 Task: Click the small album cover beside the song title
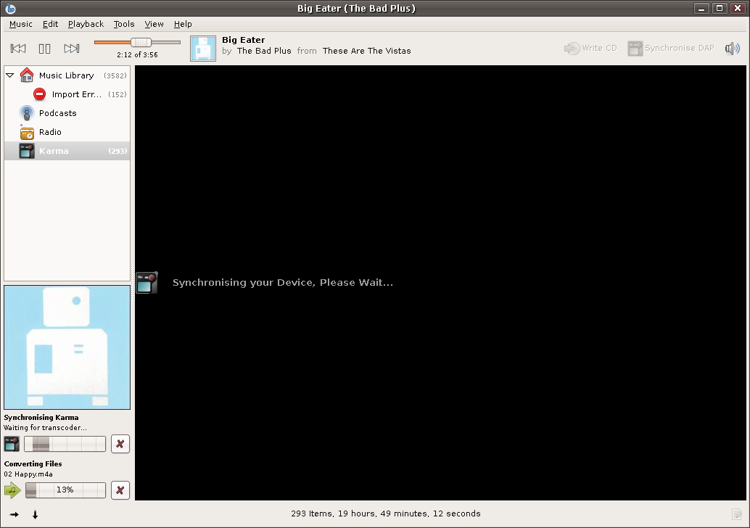(203, 49)
